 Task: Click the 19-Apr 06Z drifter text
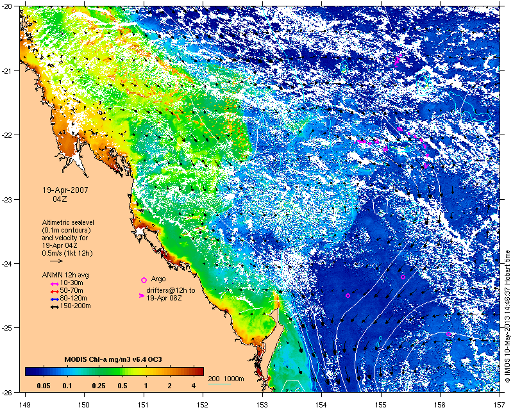coord(164,298)
